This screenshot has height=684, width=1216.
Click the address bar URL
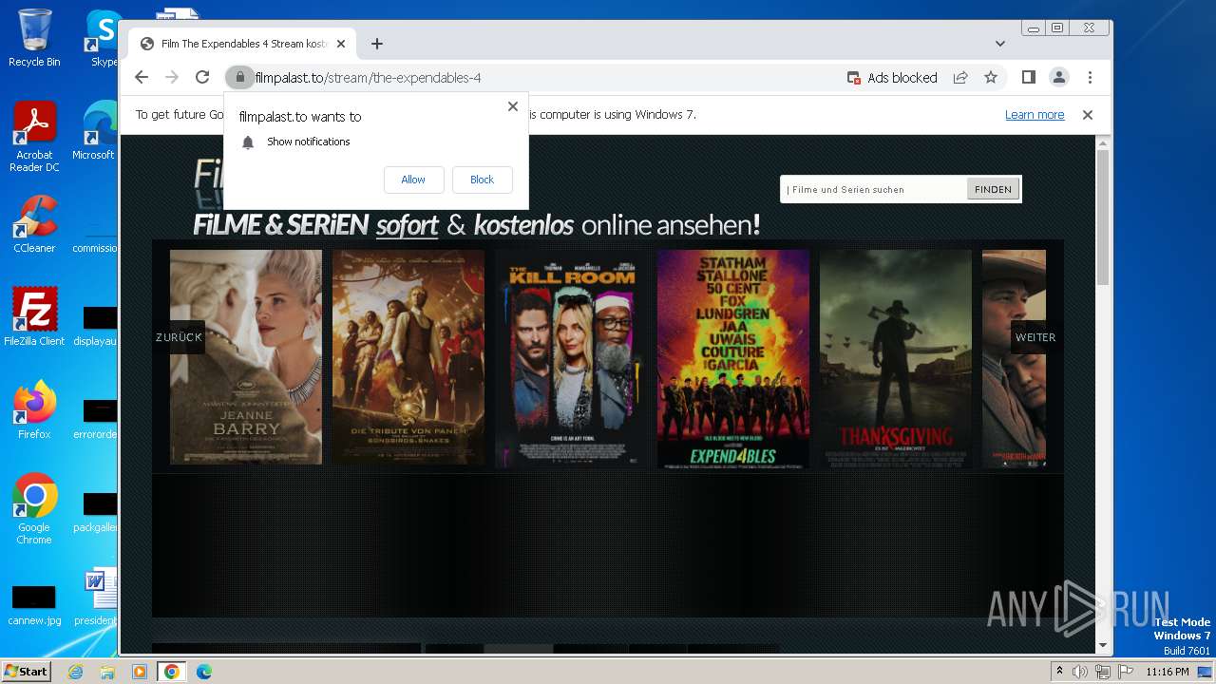(x=368, y=78)
